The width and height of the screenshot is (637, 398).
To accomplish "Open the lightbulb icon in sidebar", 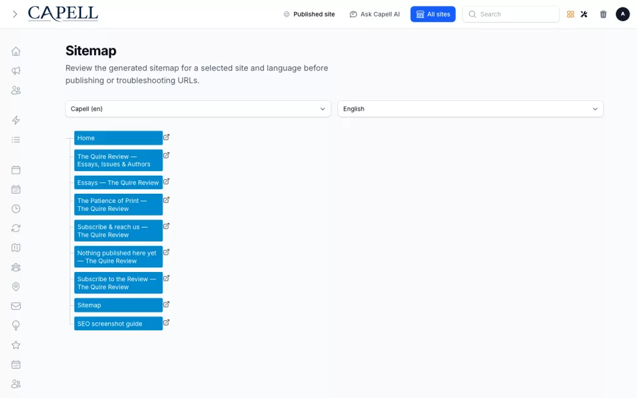I will point(16,326).
